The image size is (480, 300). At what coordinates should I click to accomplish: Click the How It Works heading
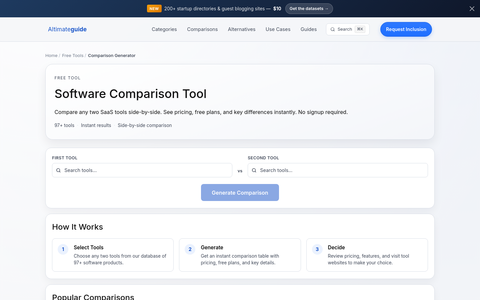tap(77, 227)
